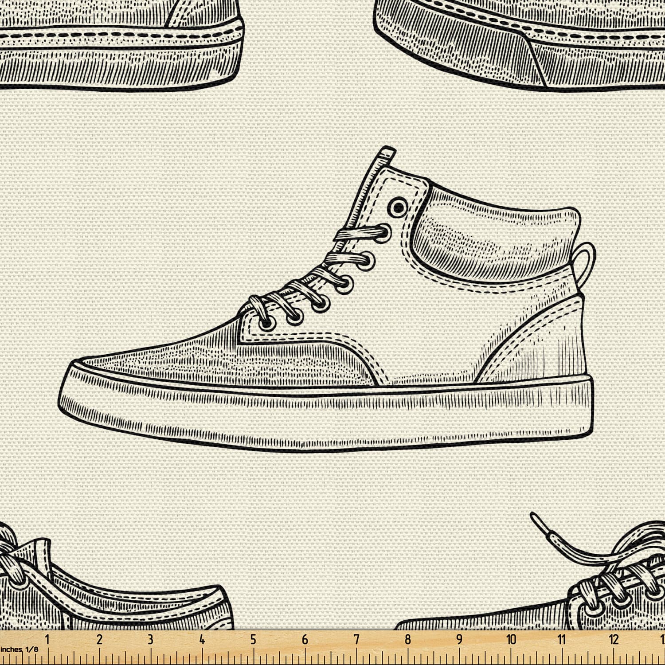
Task: Click the 'inches 1/8' ruler label
Action: (x=20, y=649)
